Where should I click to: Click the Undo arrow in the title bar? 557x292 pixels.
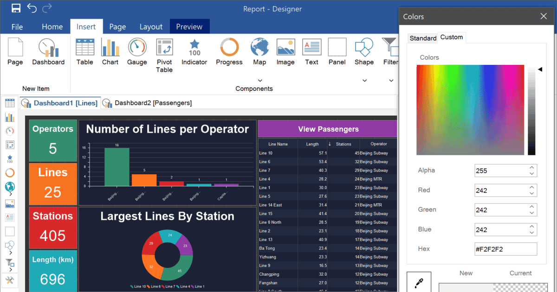31,7
